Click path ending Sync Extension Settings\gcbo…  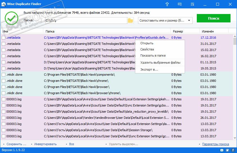(106, 106)
